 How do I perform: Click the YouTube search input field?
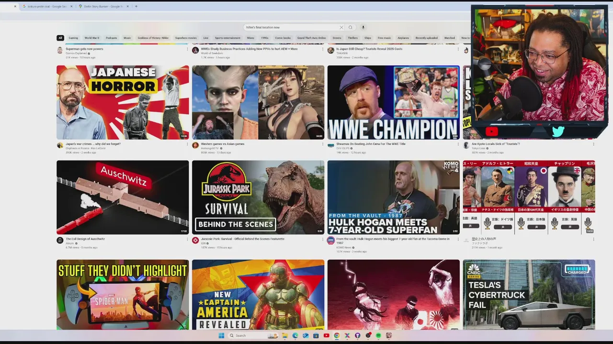click(291, 27)
